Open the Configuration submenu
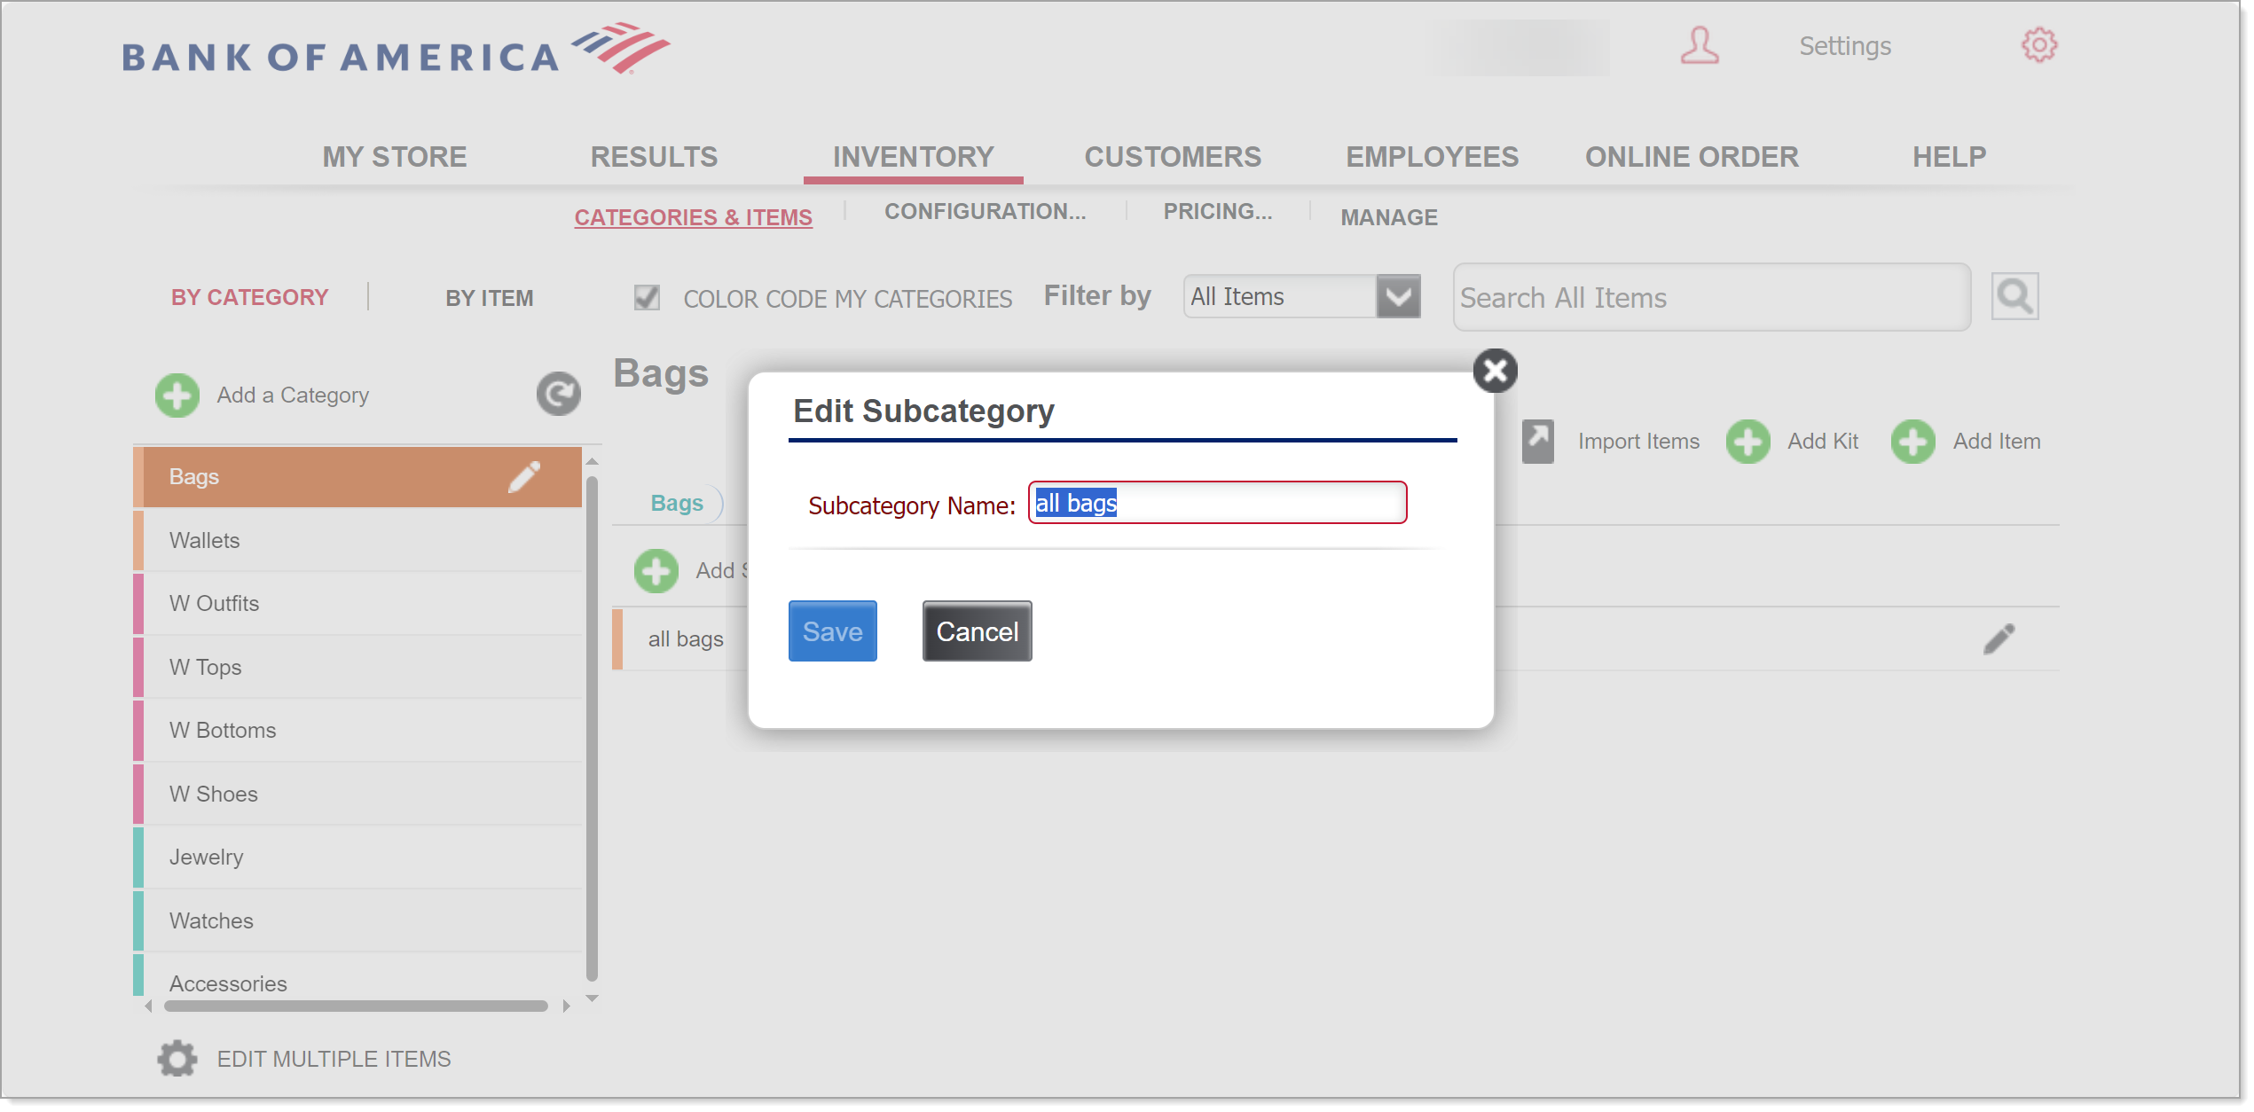Screen dimensions: 2254x1112 [x=985, y=211]
